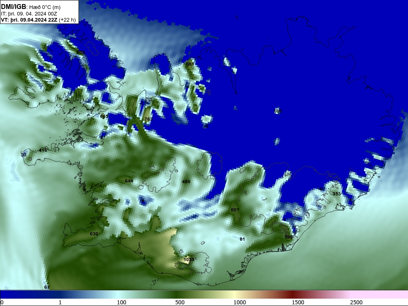Click the map value label 630
408x306 pixels.
pyautogui.click(x=94, y=234)
